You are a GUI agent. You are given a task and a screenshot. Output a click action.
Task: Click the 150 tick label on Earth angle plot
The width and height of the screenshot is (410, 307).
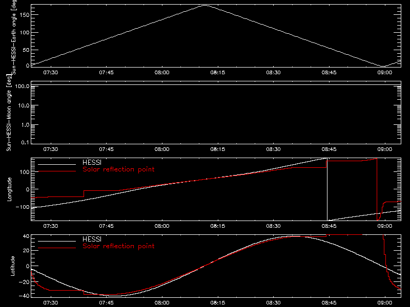point(25,15)
